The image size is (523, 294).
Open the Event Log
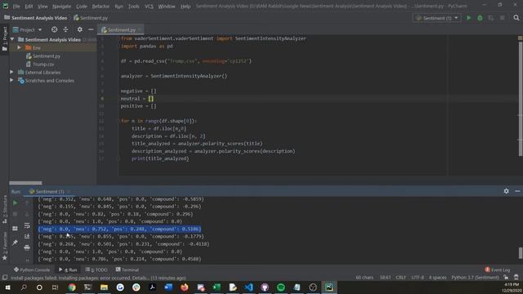coord(498,269)
